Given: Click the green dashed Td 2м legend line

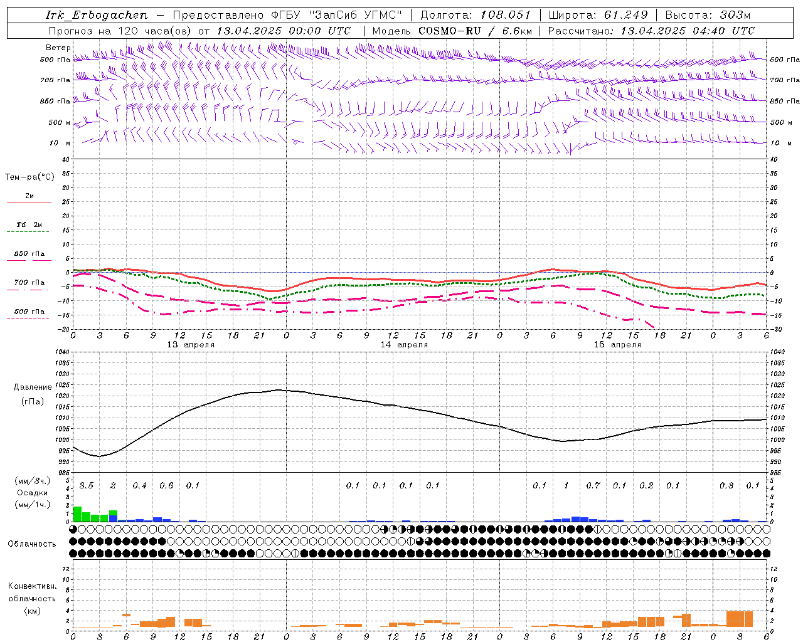Looking at the screenshot, I should 28,231.
